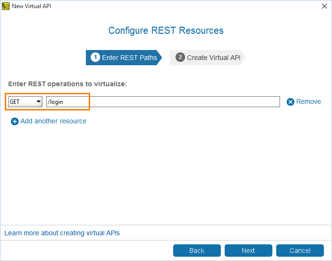Image resolution: width=332 pixels, height=261 pixels.
Task: Click the Configure REST Resources heading
Action: pyautogui.click(x=166, y=31)
